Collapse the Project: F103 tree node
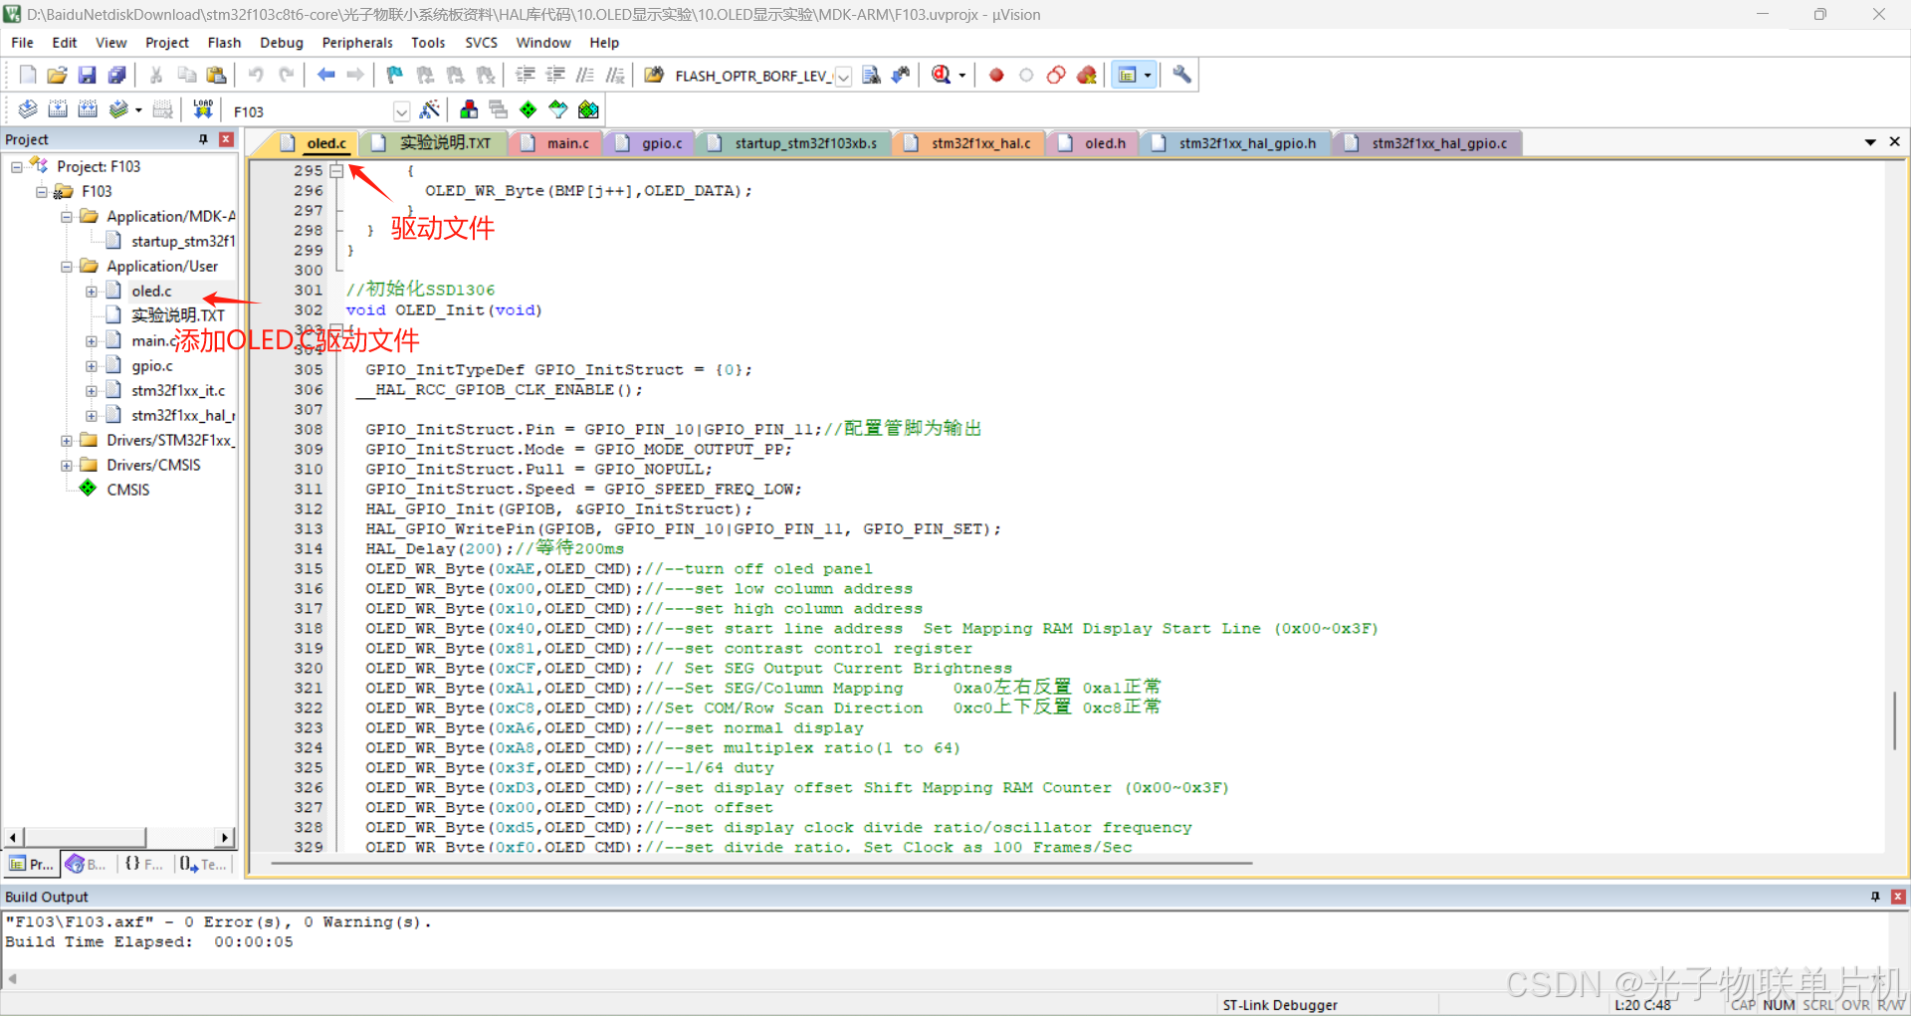 [17, 166]
